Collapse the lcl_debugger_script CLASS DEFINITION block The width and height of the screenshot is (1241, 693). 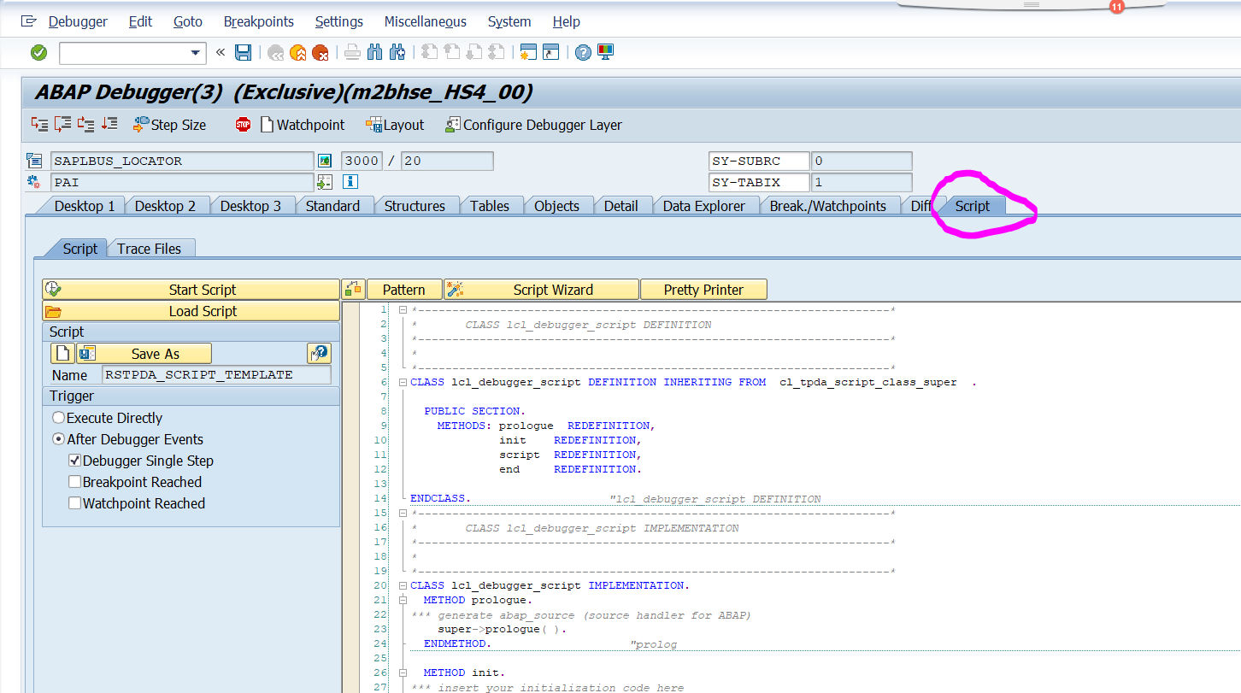402,382
